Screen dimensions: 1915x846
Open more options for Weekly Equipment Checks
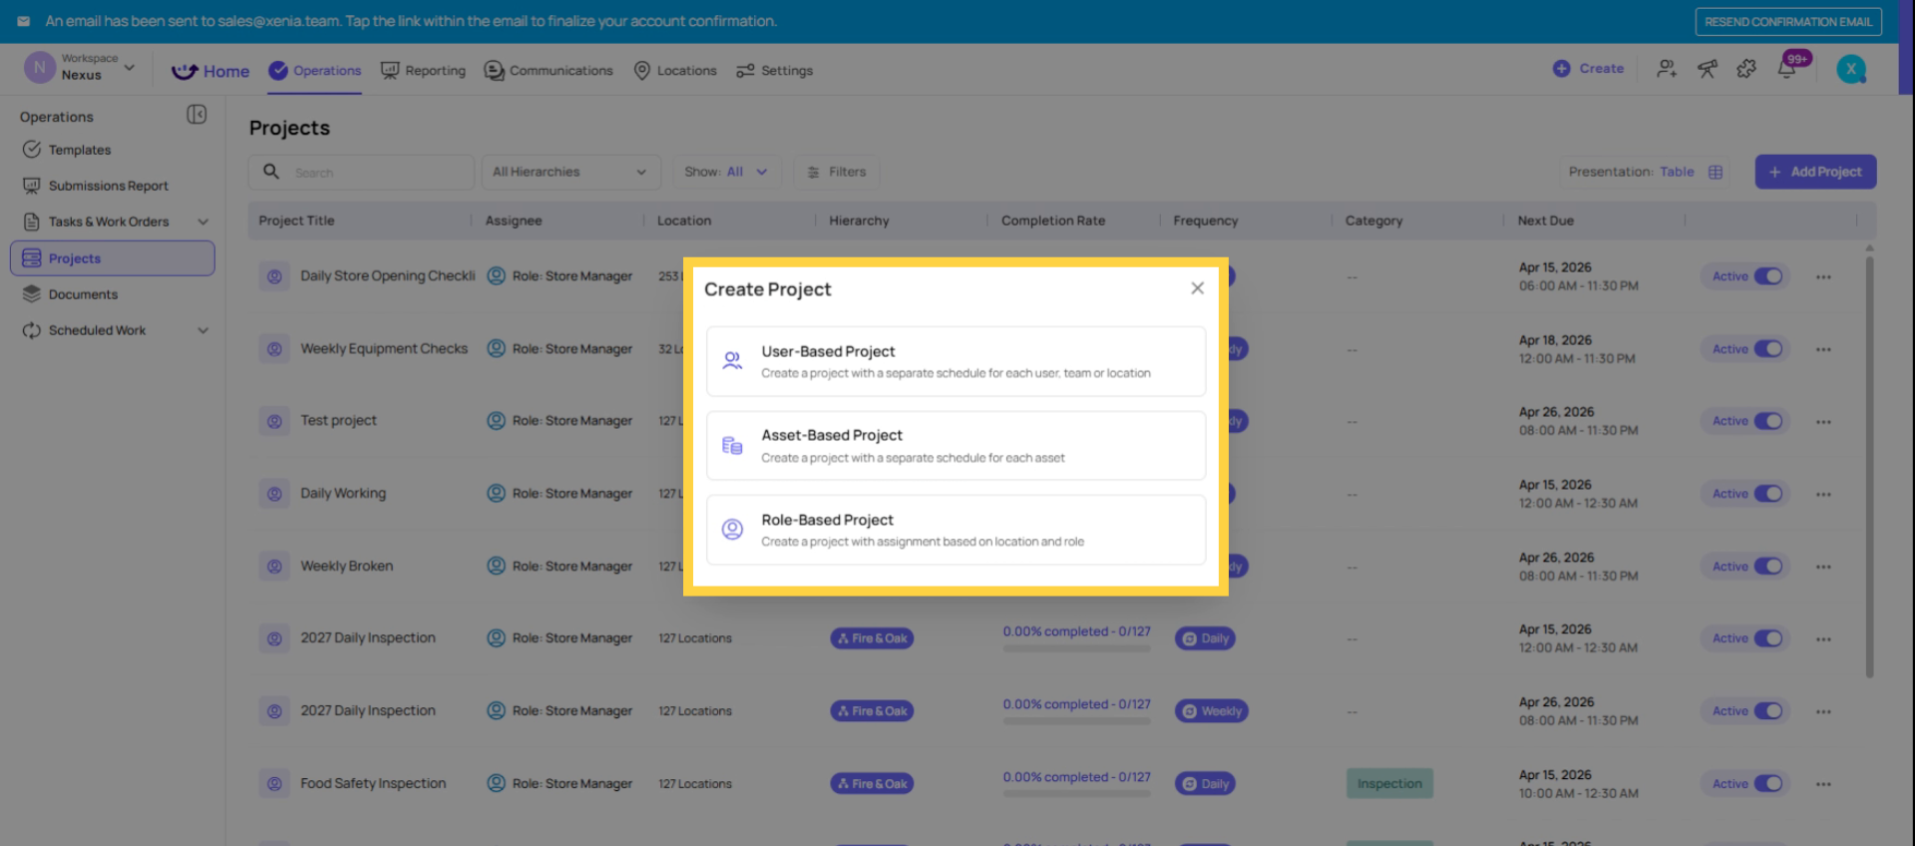click(1823, 350)
